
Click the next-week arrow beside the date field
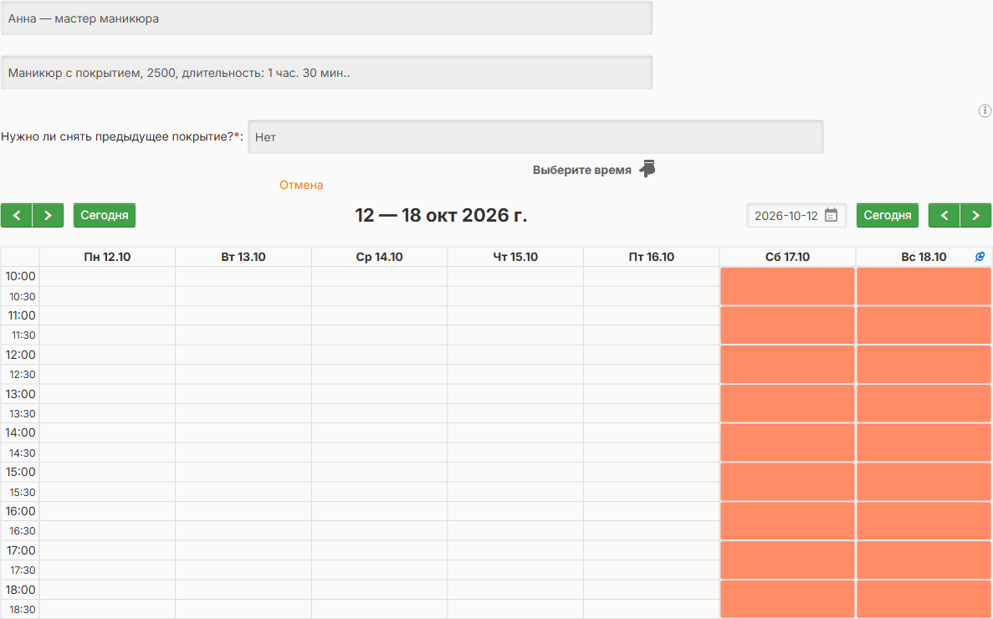tap(976, 215)
